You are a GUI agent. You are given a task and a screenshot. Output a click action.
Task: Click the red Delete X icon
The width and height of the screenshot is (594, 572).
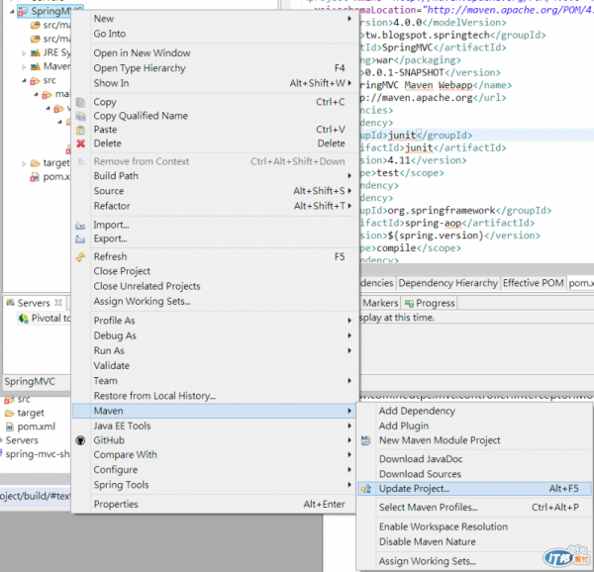click(80, 143)
